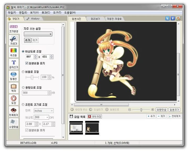The image size is (189, 151).
Task: Toggle the upper 원본비율 유지 checkbox
Action: [x=27, y=63]
